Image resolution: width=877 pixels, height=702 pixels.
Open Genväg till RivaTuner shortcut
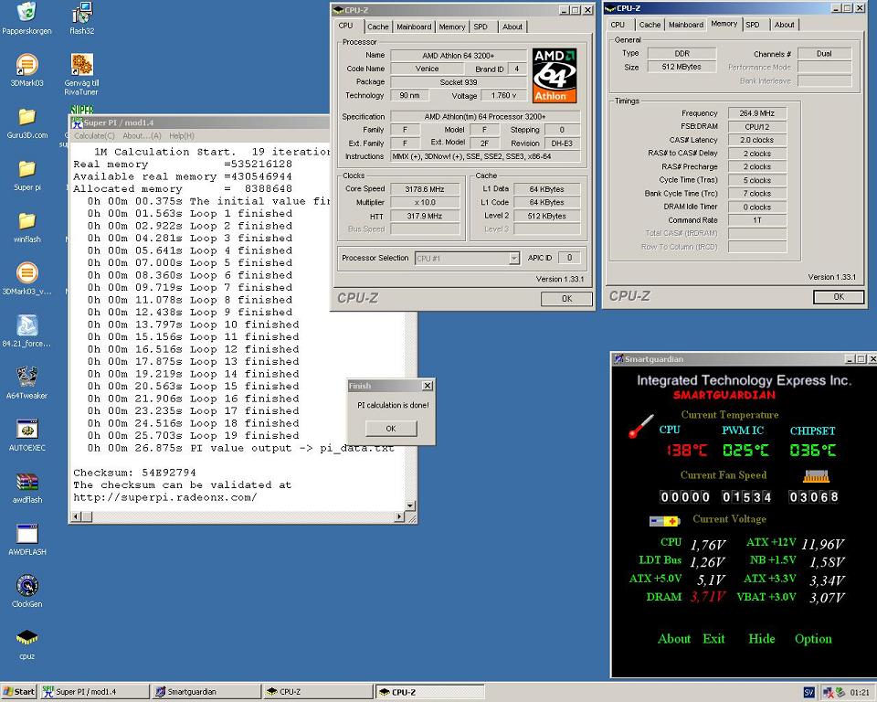click(x=81, y=64)
